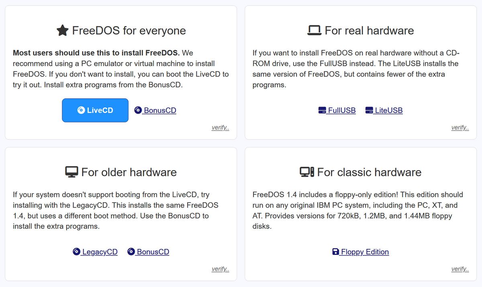This screenshot has height=287, width=482.
Task: Verify the classic hardware download
Action: (460, 269)
